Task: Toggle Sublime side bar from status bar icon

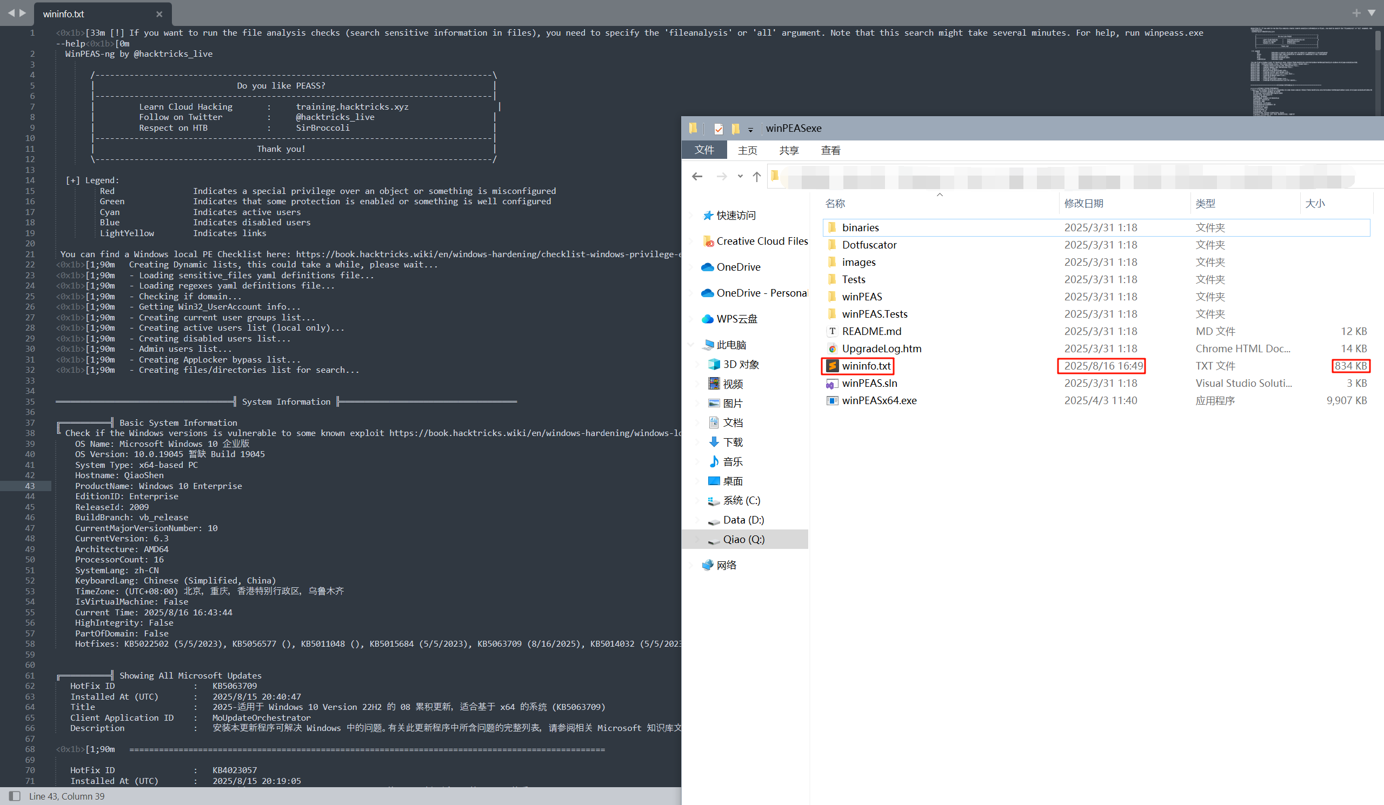Action: click(15, 796)
